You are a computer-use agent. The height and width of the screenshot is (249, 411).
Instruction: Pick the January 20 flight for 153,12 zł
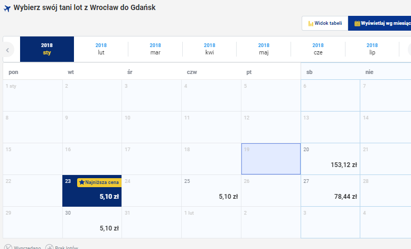point(330,159)
